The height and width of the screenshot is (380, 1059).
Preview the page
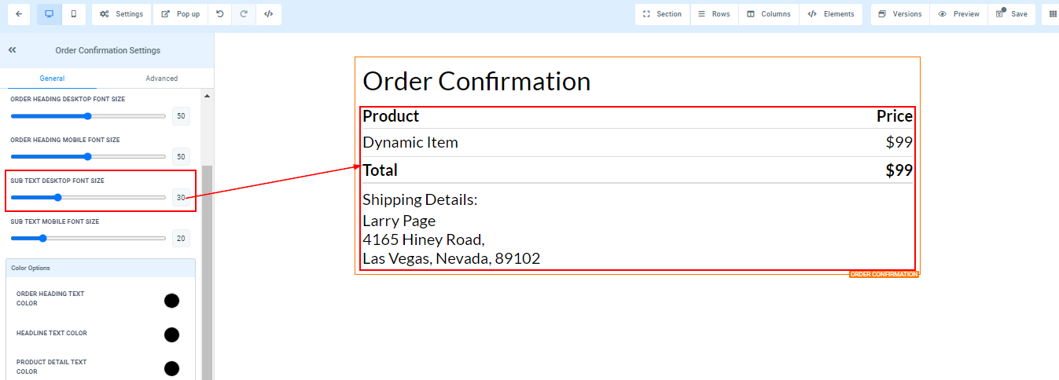(x=958, y=14)
